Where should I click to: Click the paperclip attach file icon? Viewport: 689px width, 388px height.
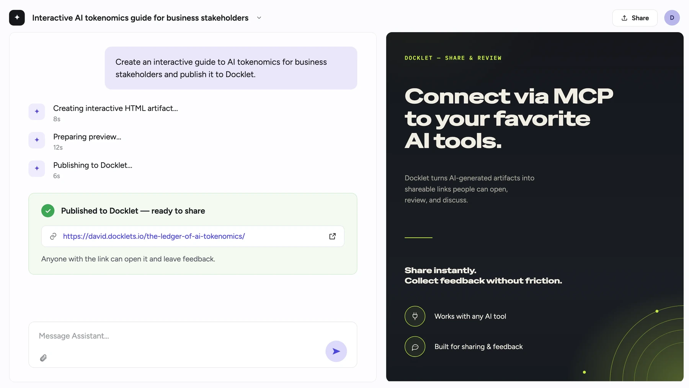43,358
